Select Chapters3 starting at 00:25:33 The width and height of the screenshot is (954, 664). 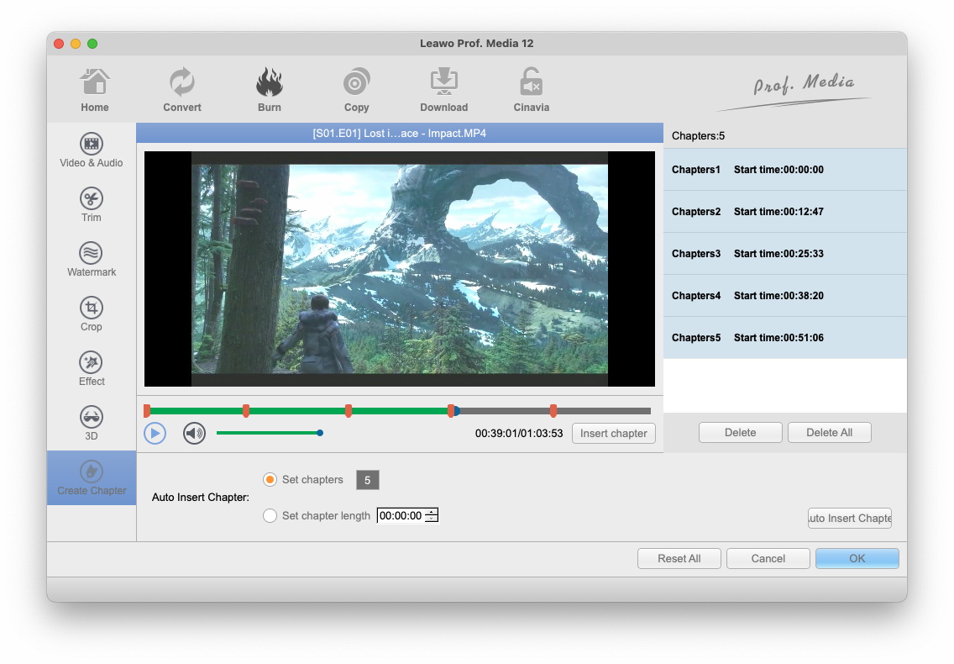point(785,254)
